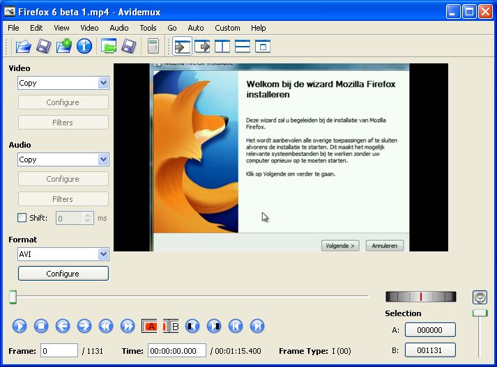This screenshot has height=367, width=497.
Task: Click the file information icon
Action: point(84,47)
